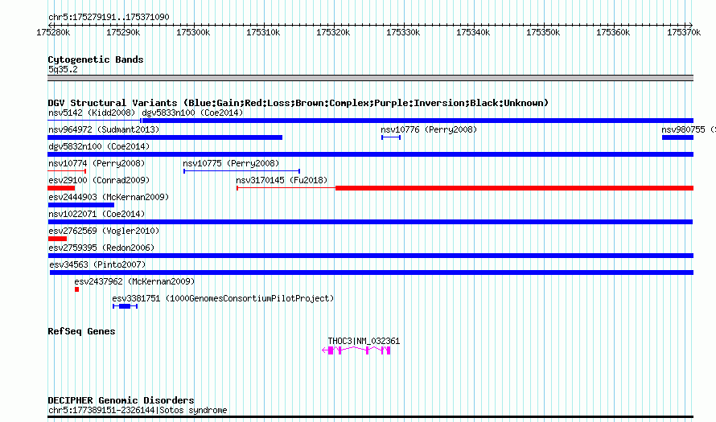Click the small blue nsv10776 glyph
Viewport: 716px width, 422px height.
pos(391,137)
